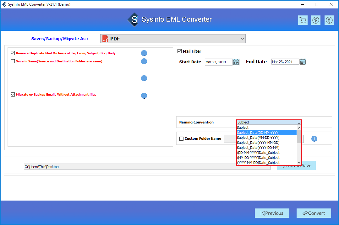
Task: Select Subject naming option
Action: 267,128
